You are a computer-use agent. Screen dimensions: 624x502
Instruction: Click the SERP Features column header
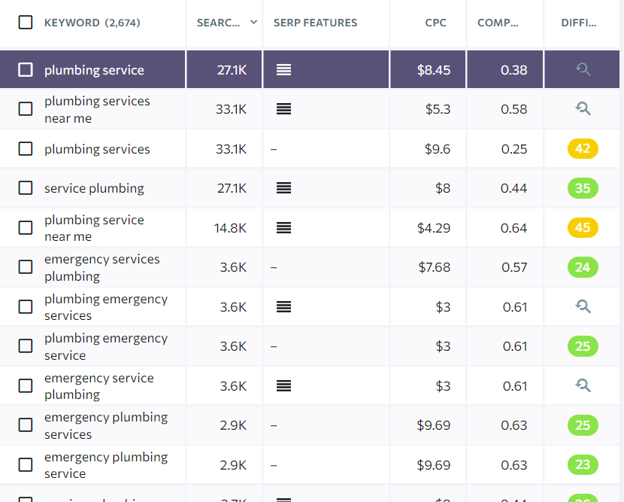click(x=316, y=23)
